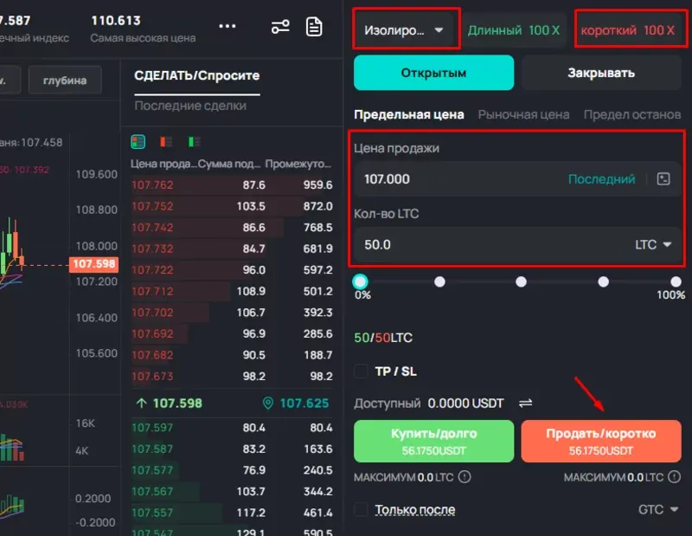Open the document notes icon

point(314,27)
